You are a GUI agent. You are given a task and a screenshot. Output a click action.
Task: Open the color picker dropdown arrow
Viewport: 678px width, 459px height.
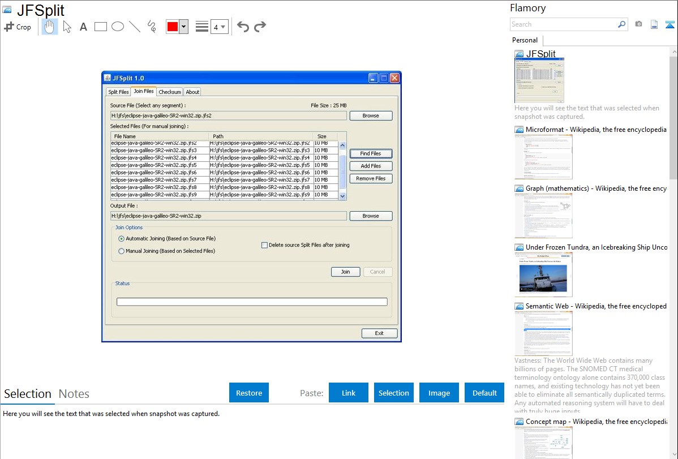tap(183, 27)
